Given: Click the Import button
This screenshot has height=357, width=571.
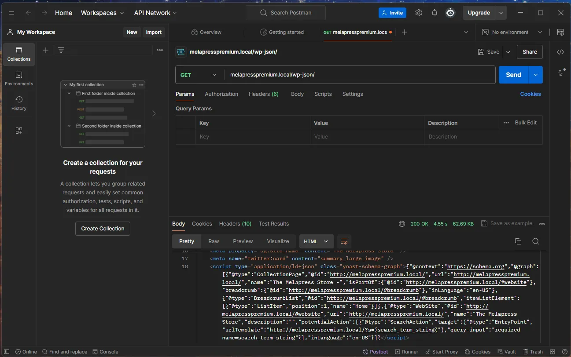Looking at the screenshot, I should tap(154, 32).
